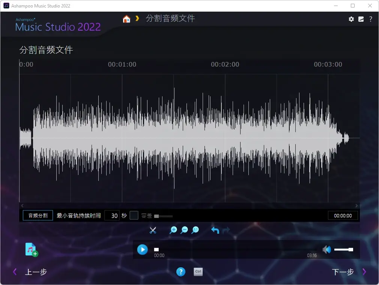Undo the last action

click(x=215, y=230)
